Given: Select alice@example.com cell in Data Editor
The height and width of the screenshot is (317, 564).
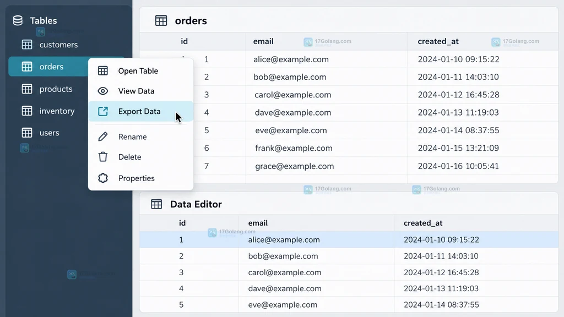Looking at the screenshot, I should click(284, 240).
